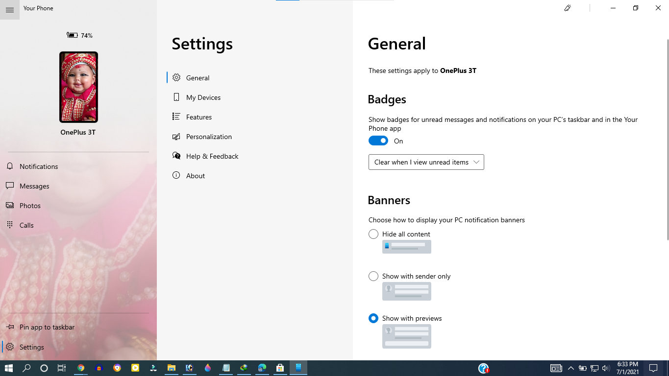The image size is (669, 376).
Task: Open the General settings tab
Action: click(x=255, y=78)
